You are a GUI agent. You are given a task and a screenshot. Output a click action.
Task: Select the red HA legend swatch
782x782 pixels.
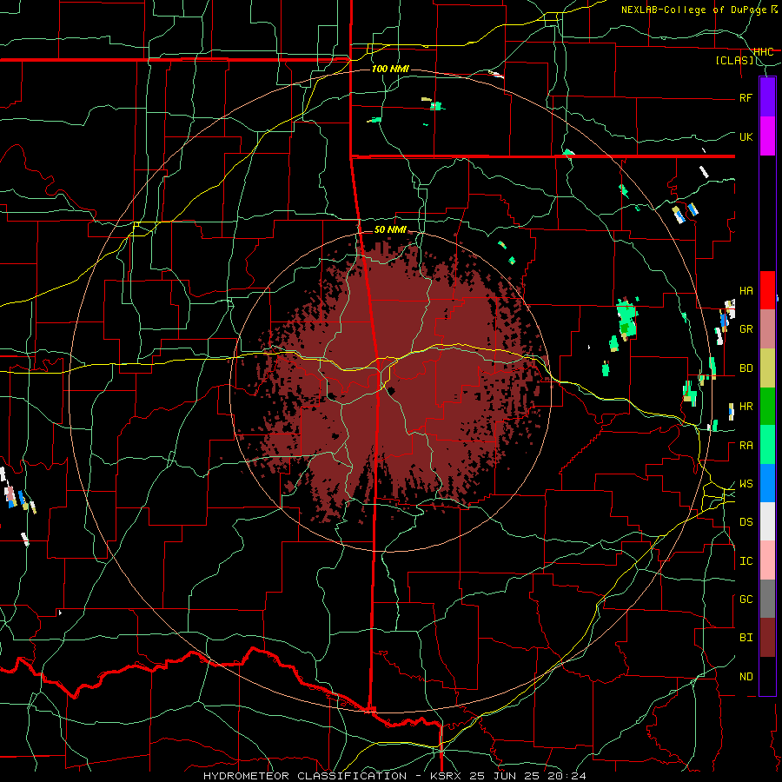(x=767, y=290)
